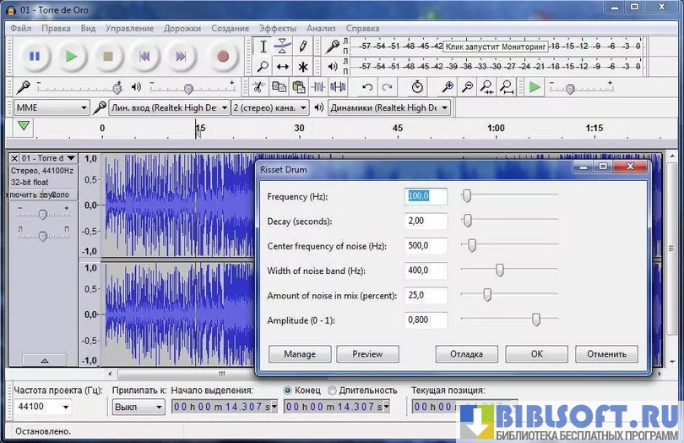Select the Draw pencil tool
The width and height of the screenshot is (684, 443).
point(303,46)
